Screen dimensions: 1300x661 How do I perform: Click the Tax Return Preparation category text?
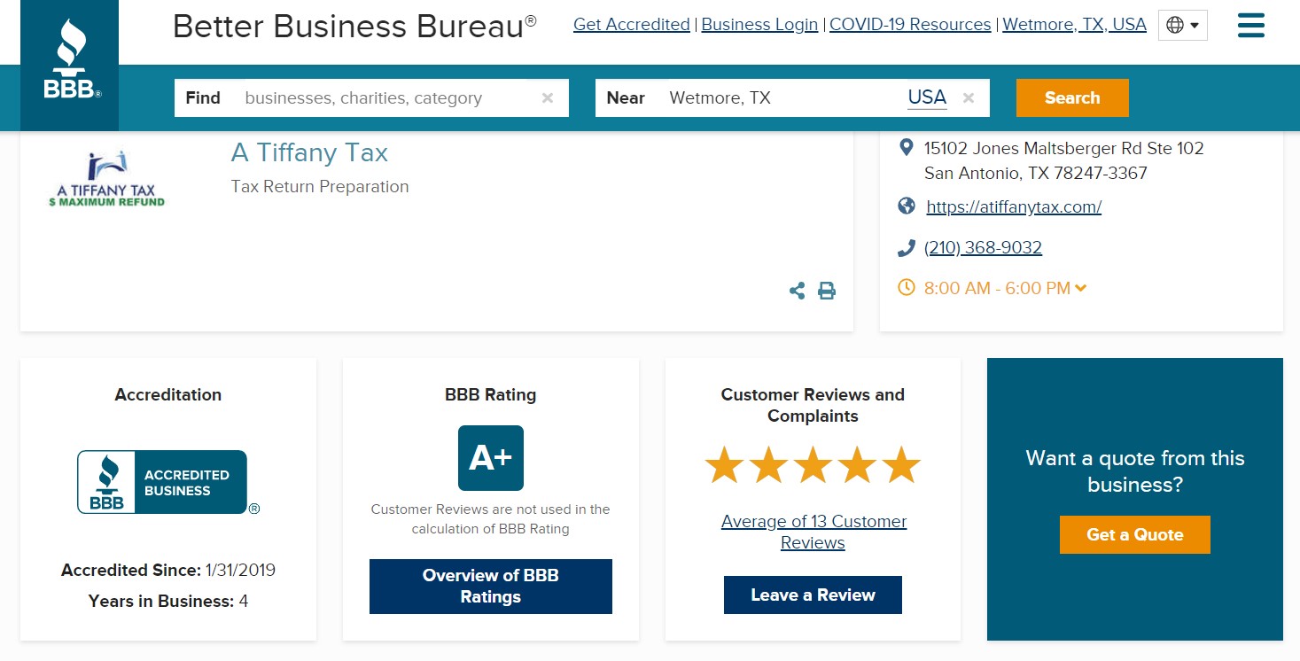click(x=320, y=187)
